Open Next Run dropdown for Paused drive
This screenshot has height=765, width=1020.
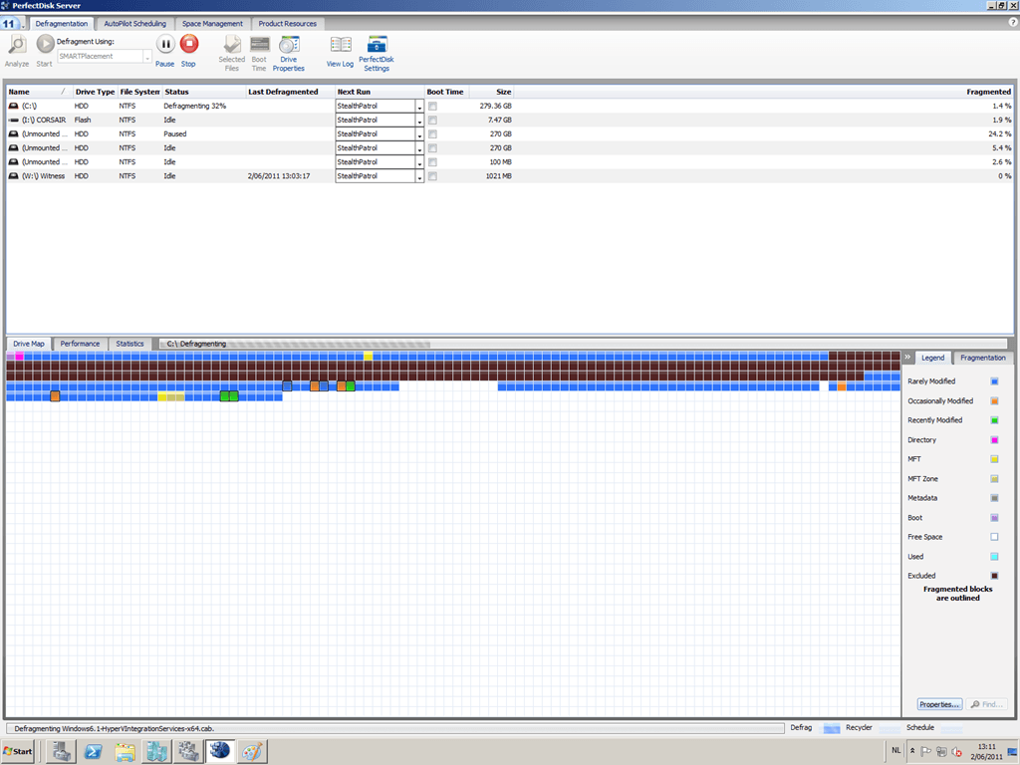point(419,134)
